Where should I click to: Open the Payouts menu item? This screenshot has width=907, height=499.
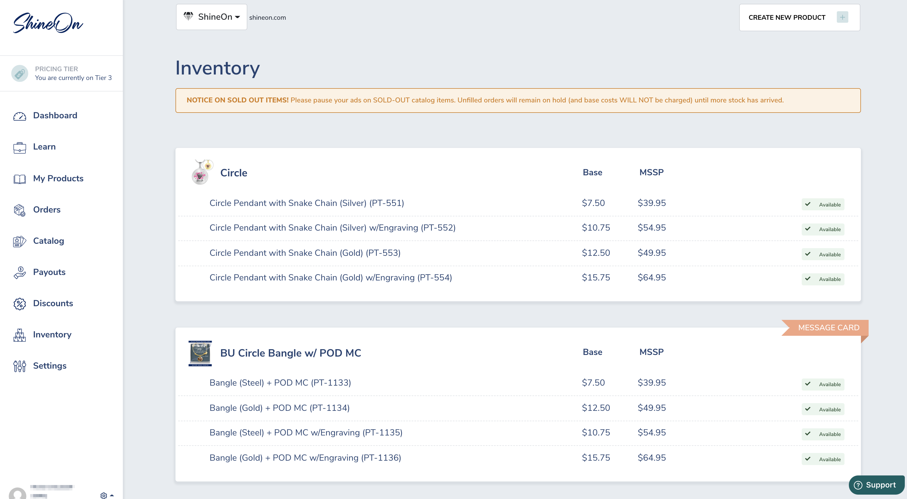point(49,272)
